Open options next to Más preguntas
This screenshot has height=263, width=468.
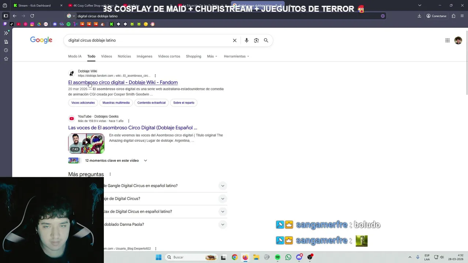[110, 174]
